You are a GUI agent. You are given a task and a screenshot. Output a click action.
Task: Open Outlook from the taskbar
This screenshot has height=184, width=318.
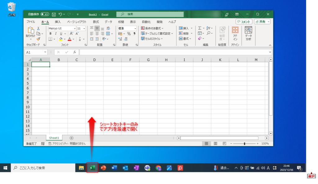point(125,168)
